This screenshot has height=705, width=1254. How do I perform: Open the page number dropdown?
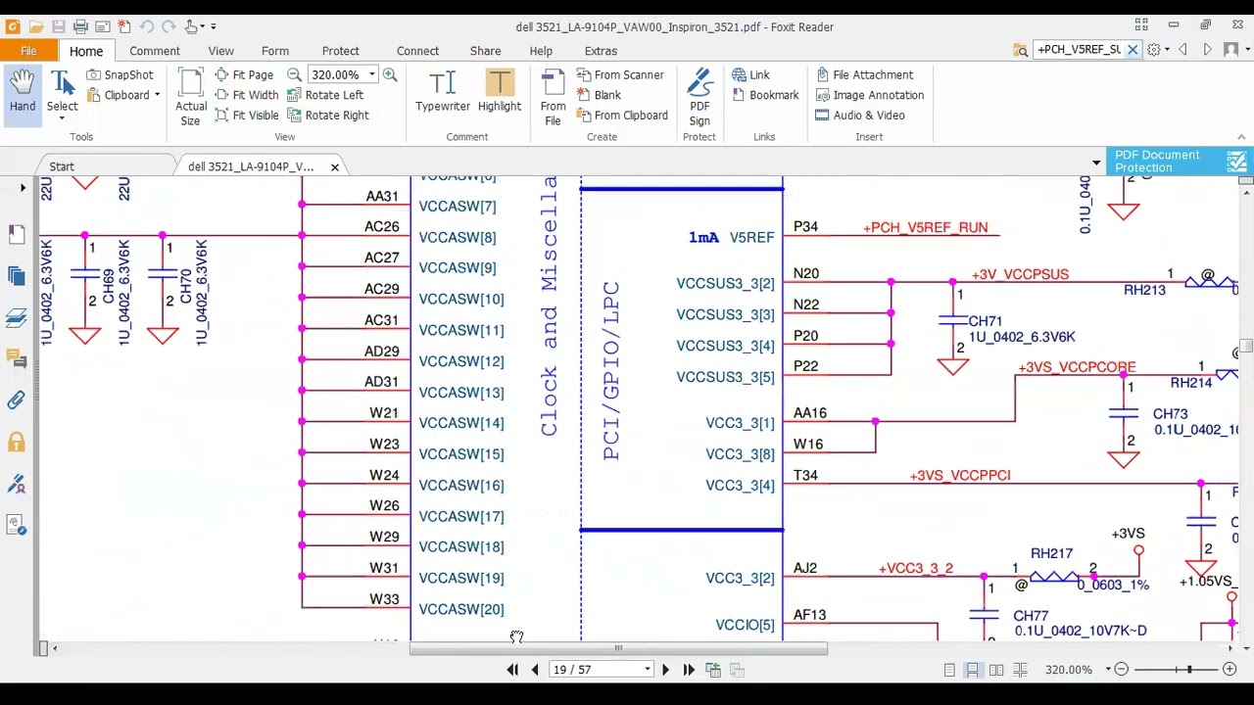tap(648, 670)
